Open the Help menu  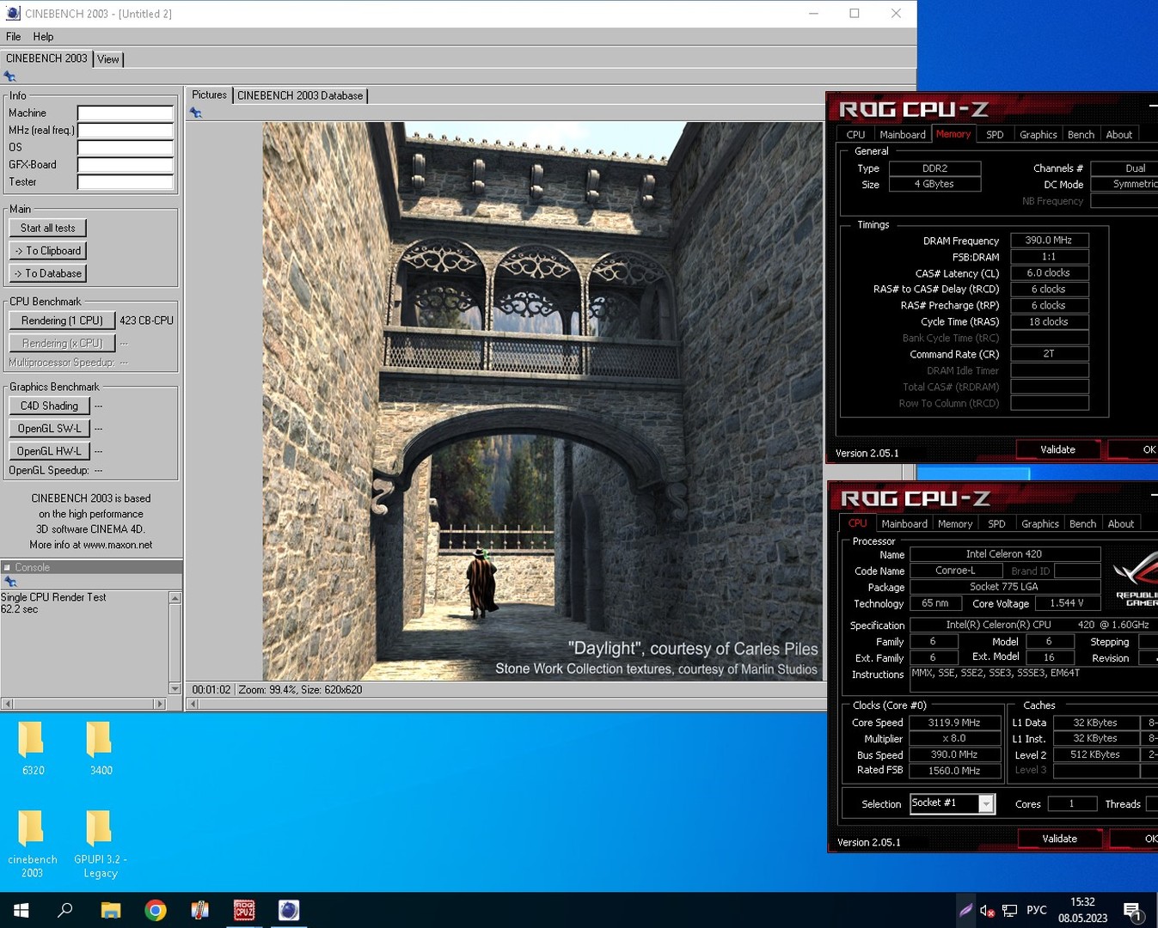[x=43, y=37]
